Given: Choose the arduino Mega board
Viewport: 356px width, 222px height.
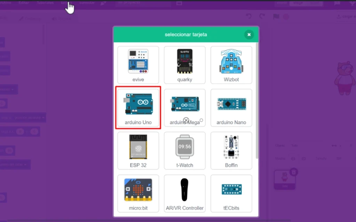Looking at the screenshot, I should 185,108.
